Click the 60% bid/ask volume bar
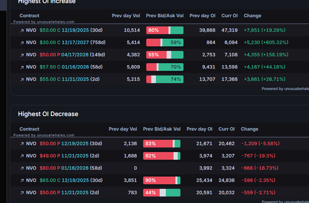 [165, 30]
